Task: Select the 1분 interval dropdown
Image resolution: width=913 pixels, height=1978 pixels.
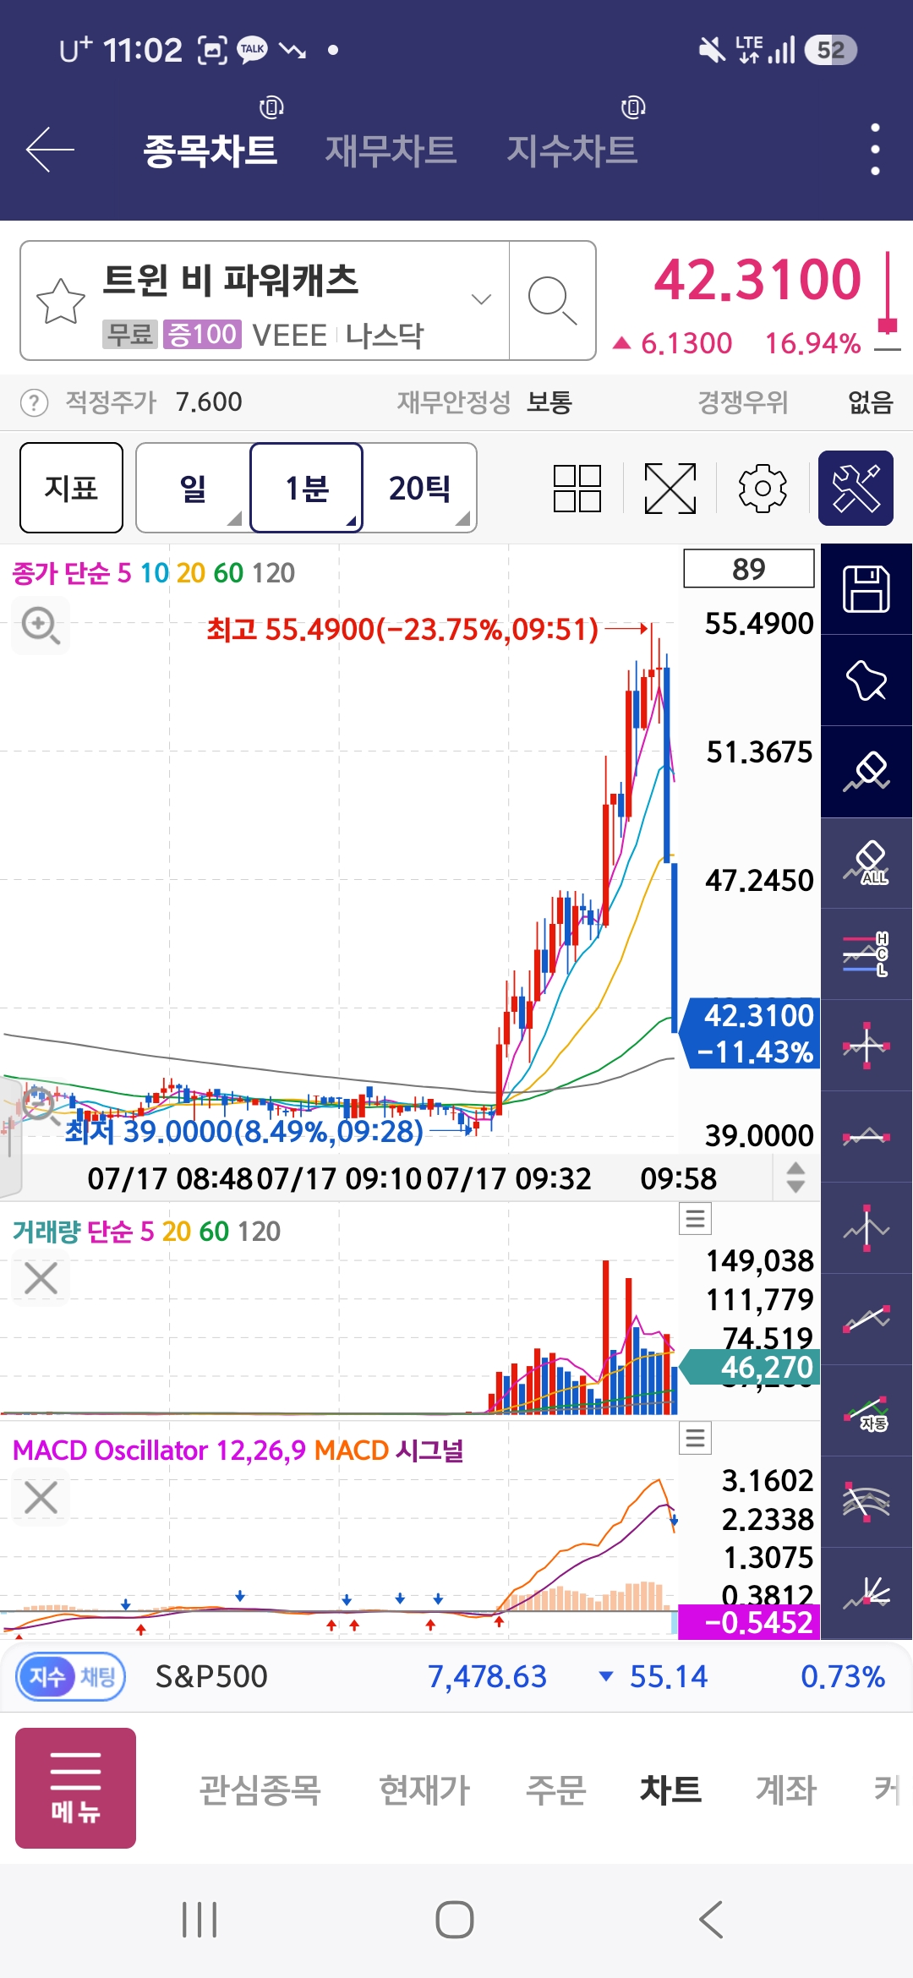Action: pos(307,488)
